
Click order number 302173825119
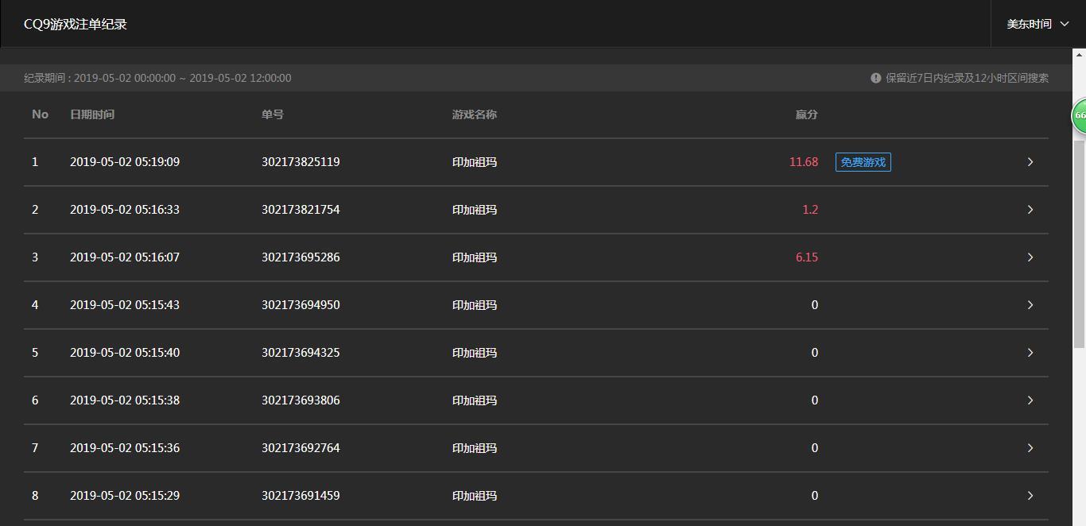pyautogui.click(x=301, y=162)
